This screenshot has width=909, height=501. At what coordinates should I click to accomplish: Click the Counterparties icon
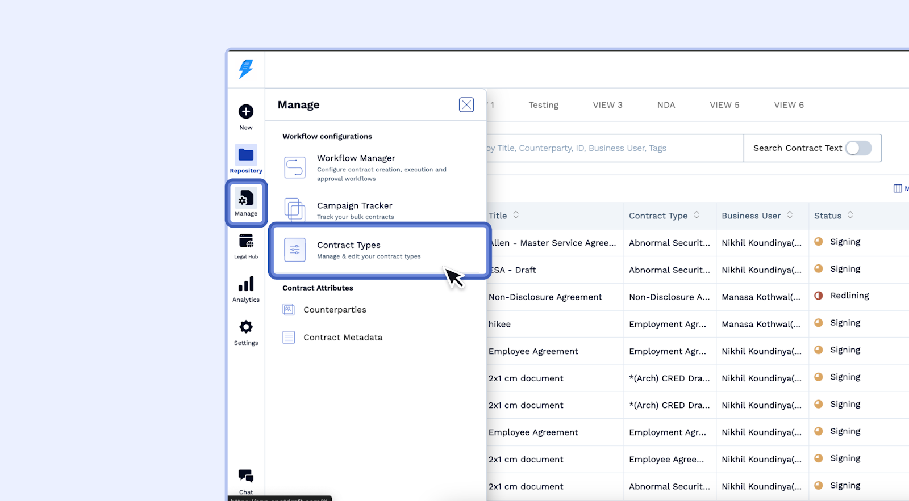tap(289, 310)
